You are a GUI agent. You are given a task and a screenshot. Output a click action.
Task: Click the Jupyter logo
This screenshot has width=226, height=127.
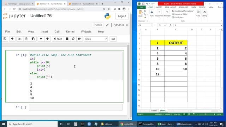pyautogui.click(x=14, y=16)
